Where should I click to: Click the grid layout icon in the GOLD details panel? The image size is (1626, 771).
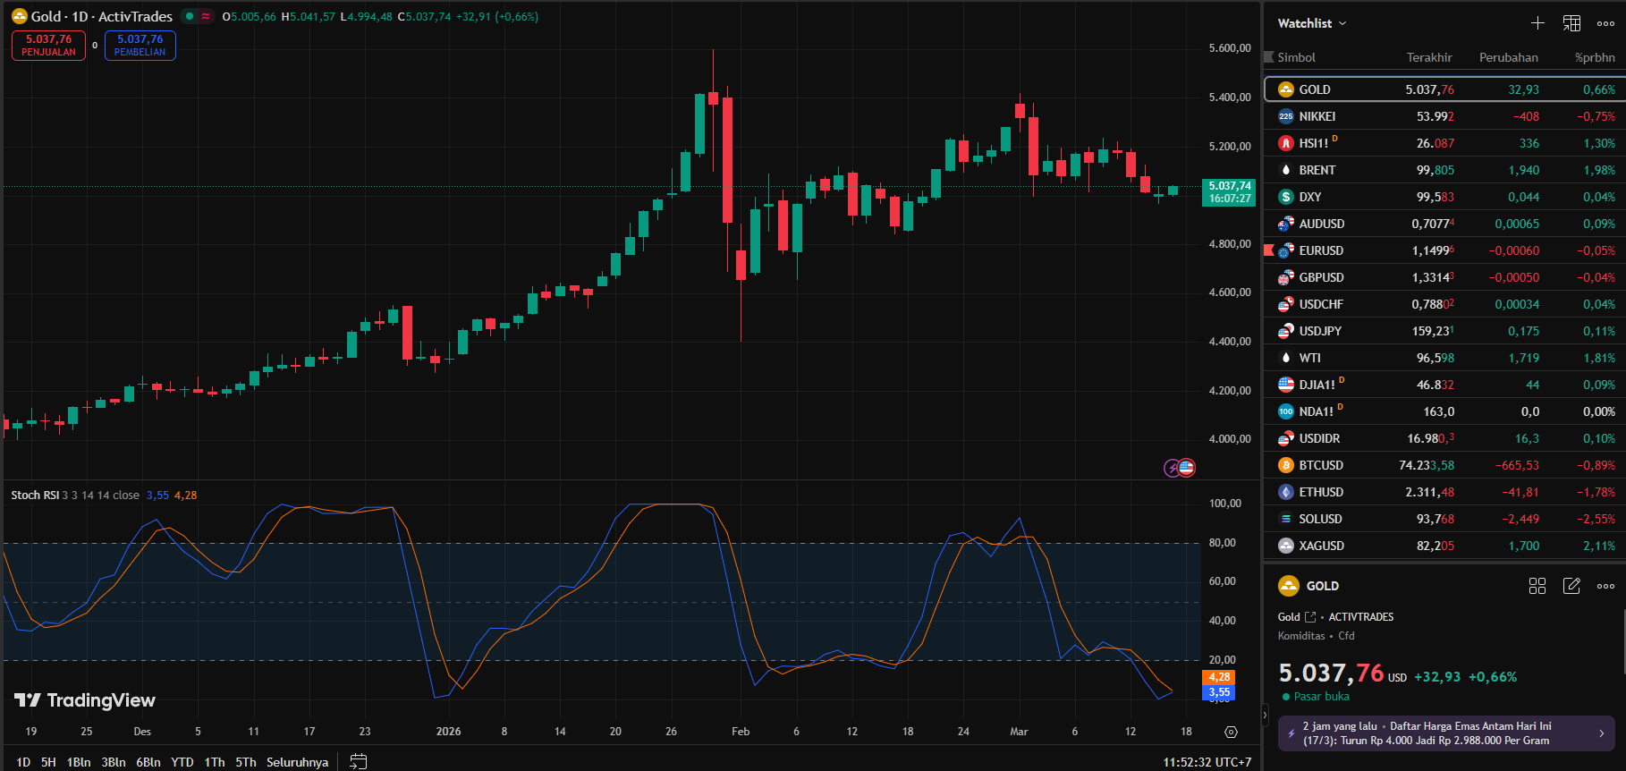click(x=1537, y=586)
